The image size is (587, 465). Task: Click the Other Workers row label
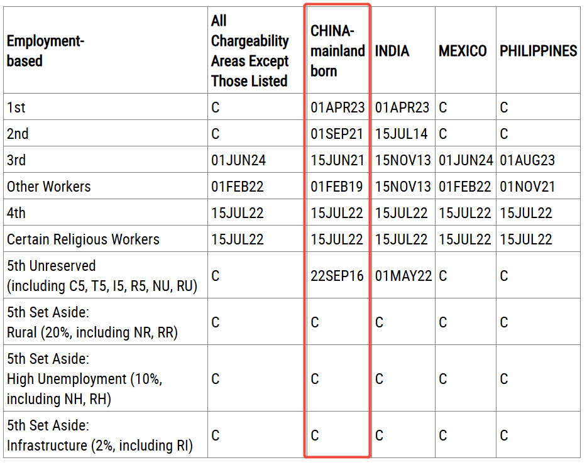click(x=49, y=187)
